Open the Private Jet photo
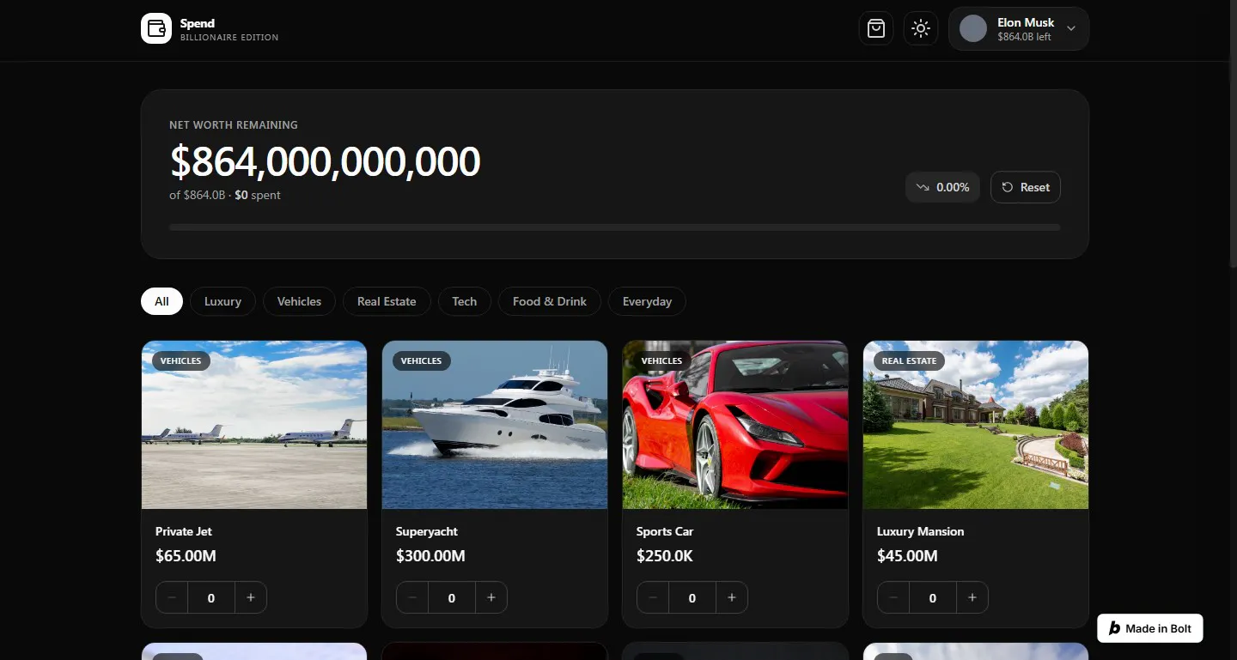The image size is (1237, 660). 254,425
